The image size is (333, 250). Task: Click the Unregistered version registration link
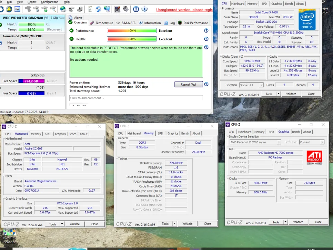tap(184, 10)
